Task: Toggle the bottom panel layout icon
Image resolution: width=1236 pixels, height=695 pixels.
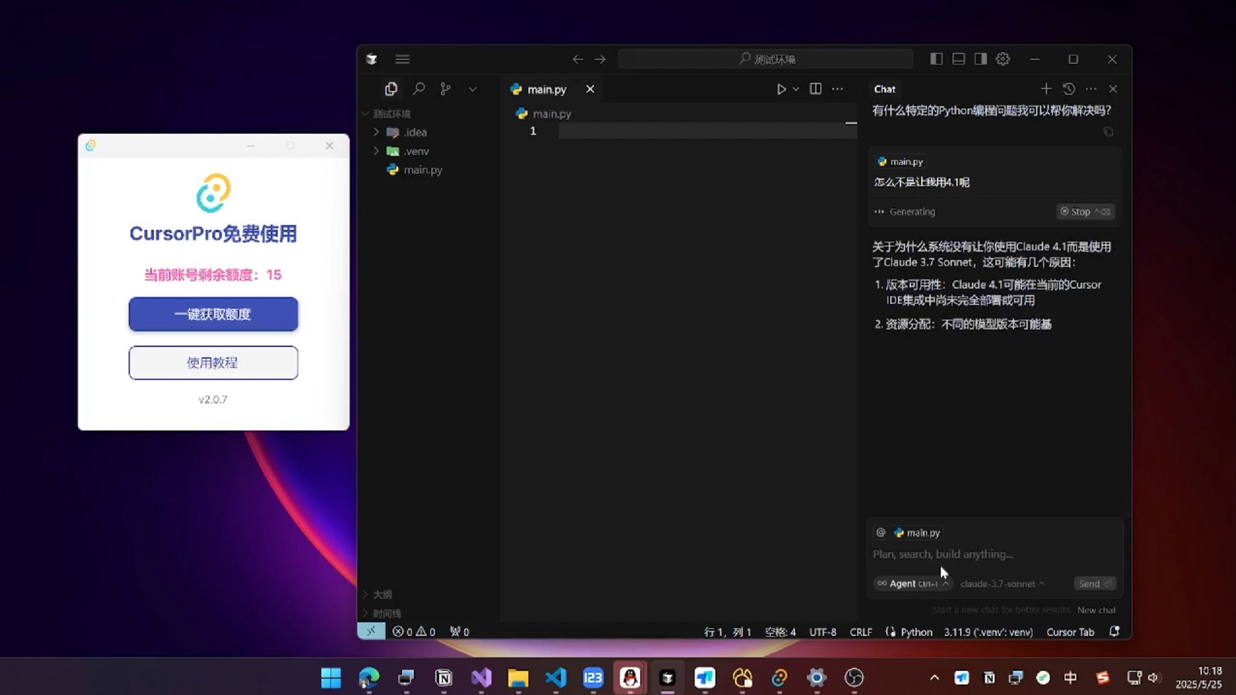Action: pos(959,59)
